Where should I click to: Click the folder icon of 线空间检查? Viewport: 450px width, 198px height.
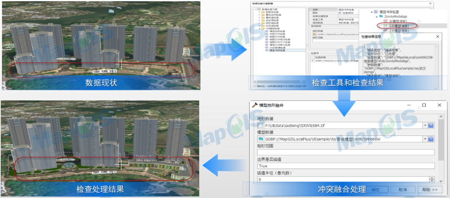tap(263, 23)
